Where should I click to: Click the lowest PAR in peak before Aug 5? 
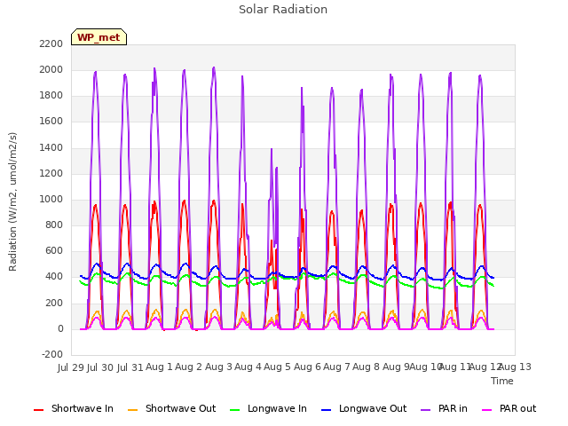(272, 149)
